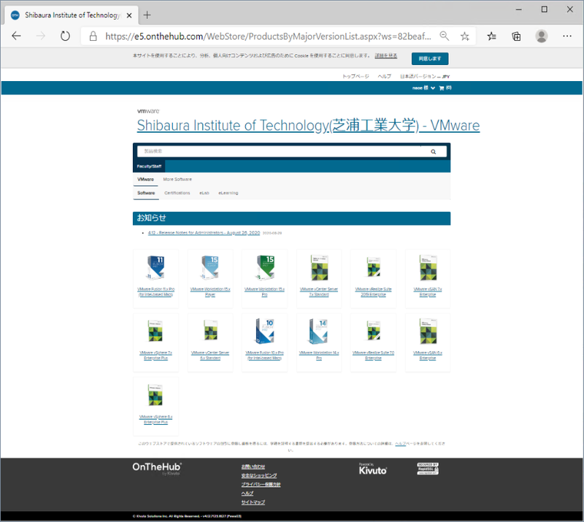This screenshot has width=584, height=522.
Task: Click the ヘルプ link in the eligibility note
Action: click(400, 443)
